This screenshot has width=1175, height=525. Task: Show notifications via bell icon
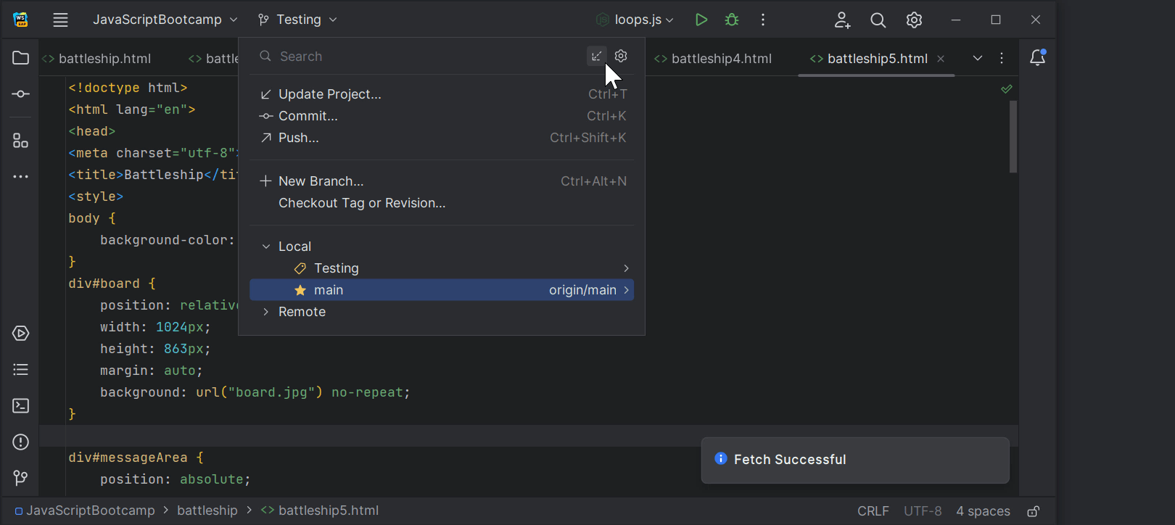(x=1037, y=58)
